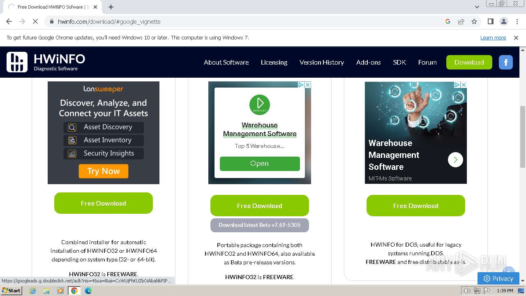Click Security Insights line in ad

104,153
